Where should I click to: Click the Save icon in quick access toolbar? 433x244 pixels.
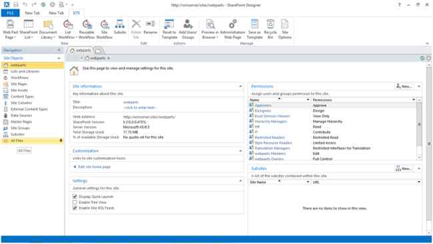(x=16, y=5)
